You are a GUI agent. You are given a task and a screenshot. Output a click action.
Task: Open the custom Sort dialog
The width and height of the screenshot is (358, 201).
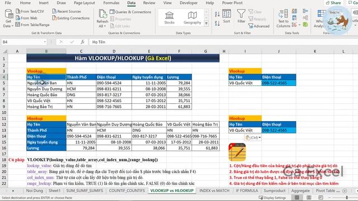click(227, 16)
